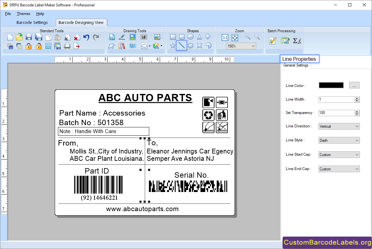Cut the selected object with scissors icon
Viewport: 372px width, 249px height.
pos(67,38)
